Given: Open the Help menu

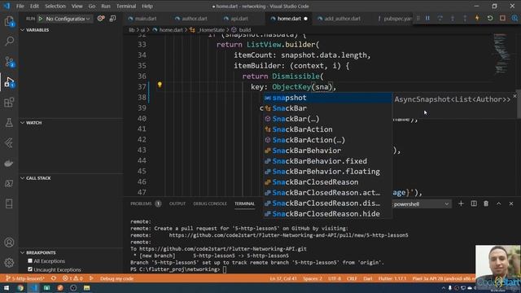Looking at the screenshot, I should pos(147,7).
